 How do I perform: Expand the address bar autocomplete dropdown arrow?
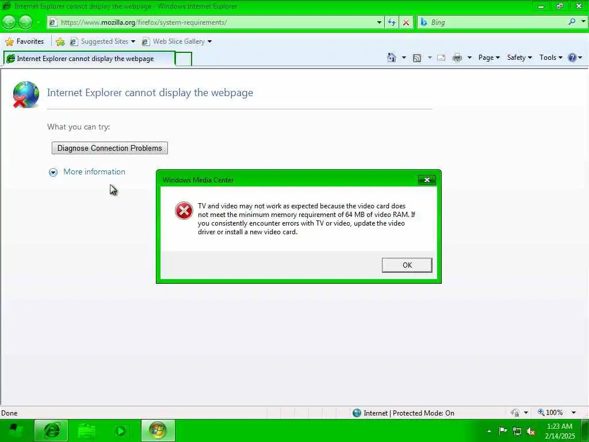coord(379,22)
